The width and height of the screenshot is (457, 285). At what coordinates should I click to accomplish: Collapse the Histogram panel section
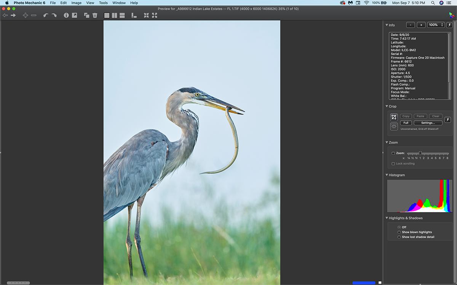387,175
